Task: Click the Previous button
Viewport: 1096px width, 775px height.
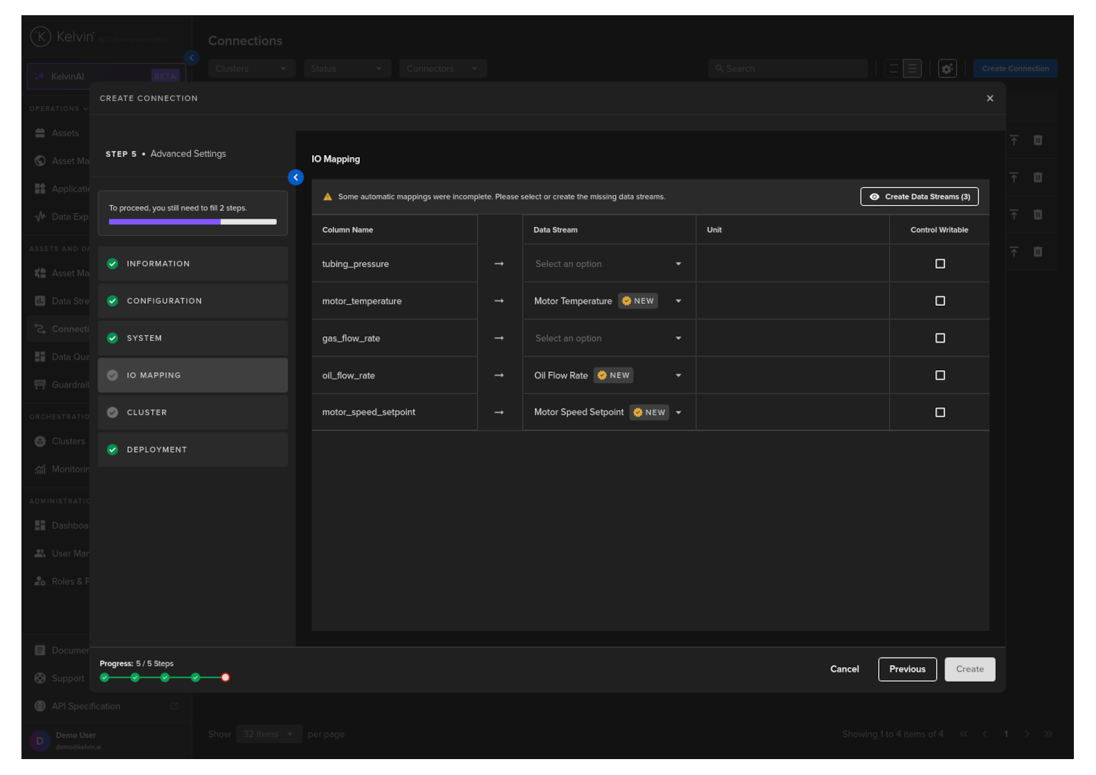Action: click(x=907, y=669)
